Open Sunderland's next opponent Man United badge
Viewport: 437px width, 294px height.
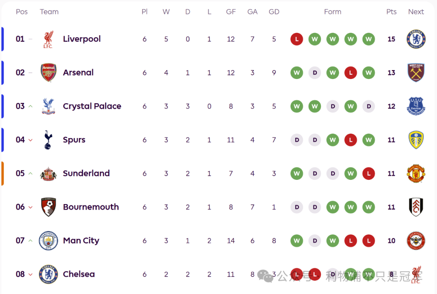coord(416,174)
